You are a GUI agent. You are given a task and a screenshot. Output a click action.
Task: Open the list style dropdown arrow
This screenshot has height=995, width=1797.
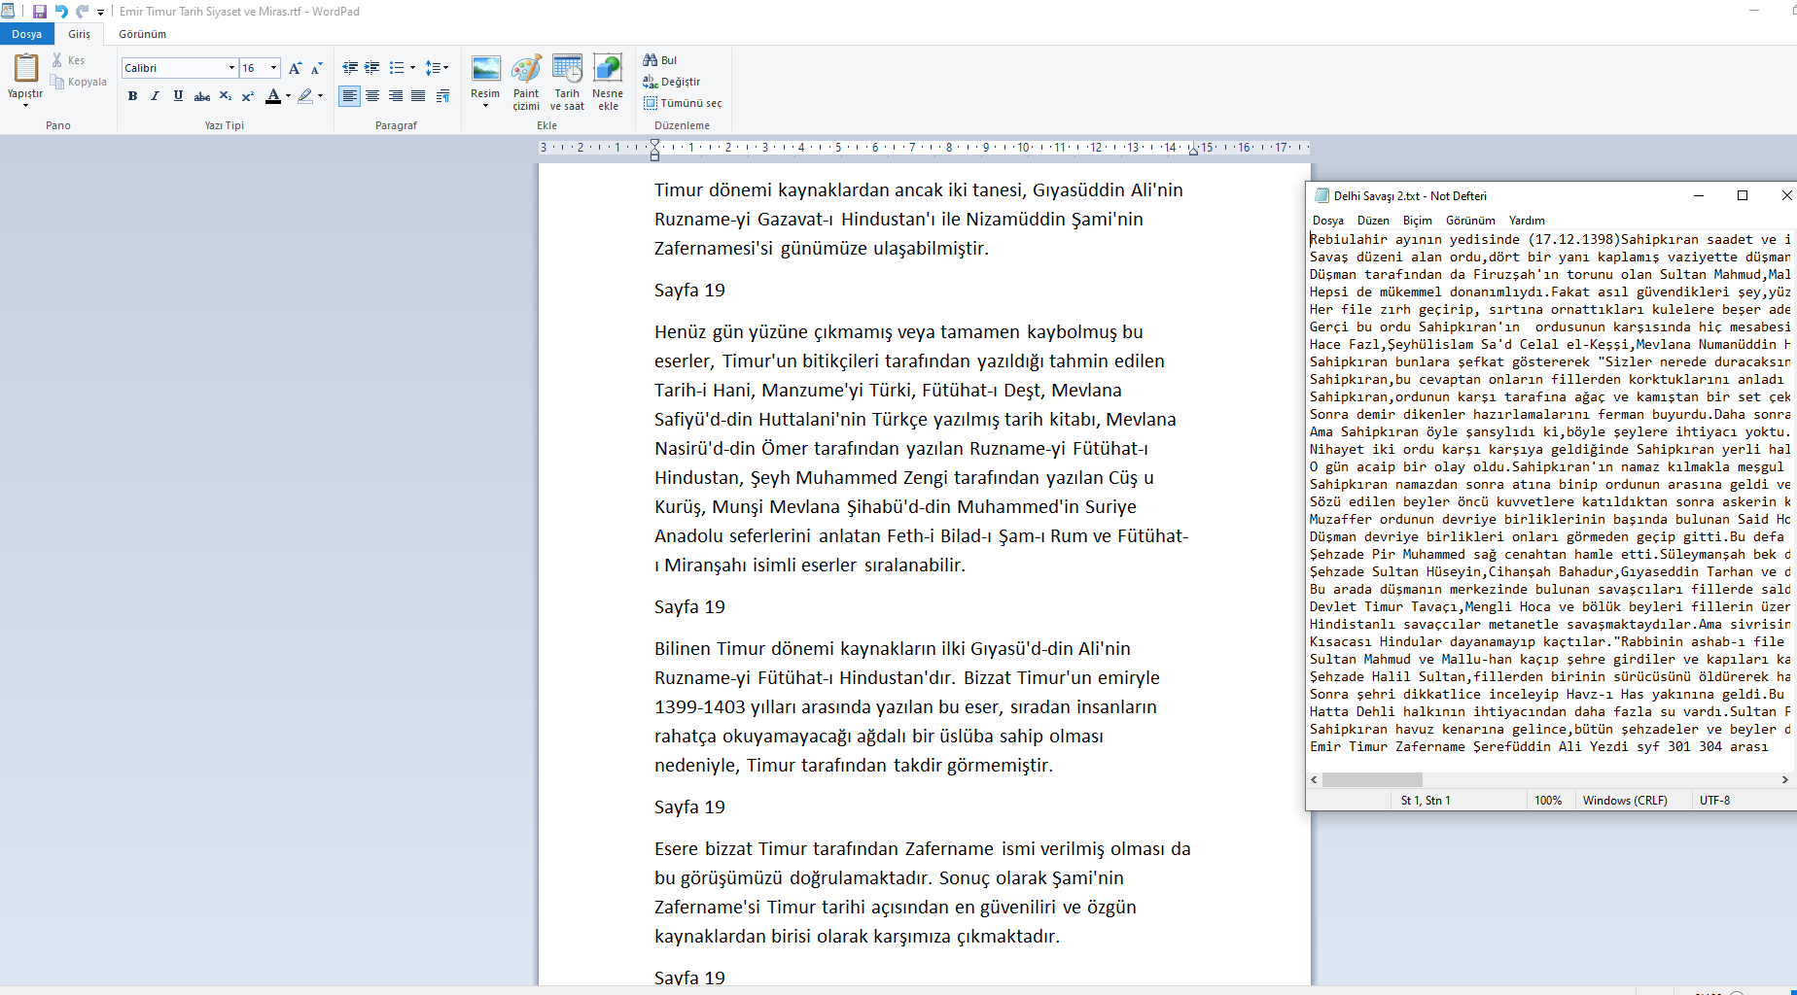pos(412,68)
